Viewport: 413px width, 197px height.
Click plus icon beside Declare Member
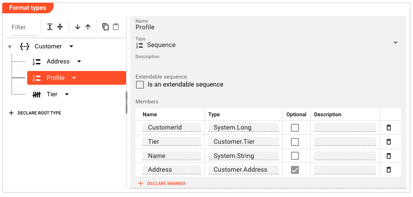(141, 184)
